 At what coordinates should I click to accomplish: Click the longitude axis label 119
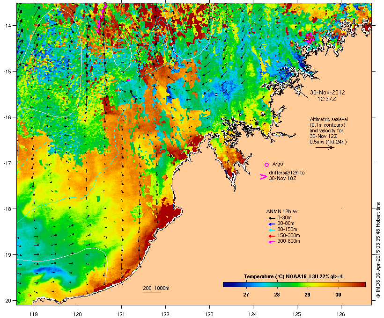[34, 314]
